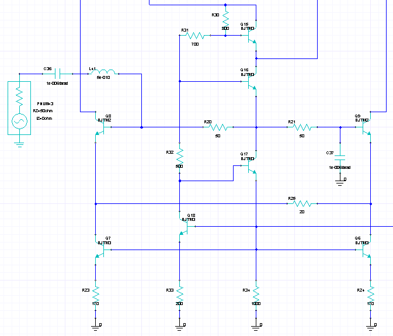Select transistor Q15
Viewport: 393px width, 336px height.
pyautogui.click(x=252, y=36)
